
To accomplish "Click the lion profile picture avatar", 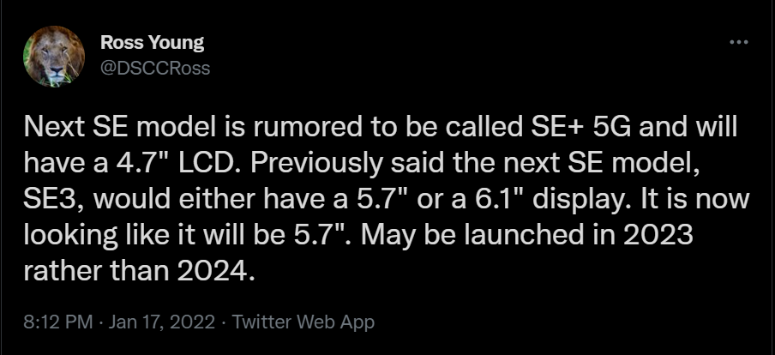I will (x=54, y=57).
